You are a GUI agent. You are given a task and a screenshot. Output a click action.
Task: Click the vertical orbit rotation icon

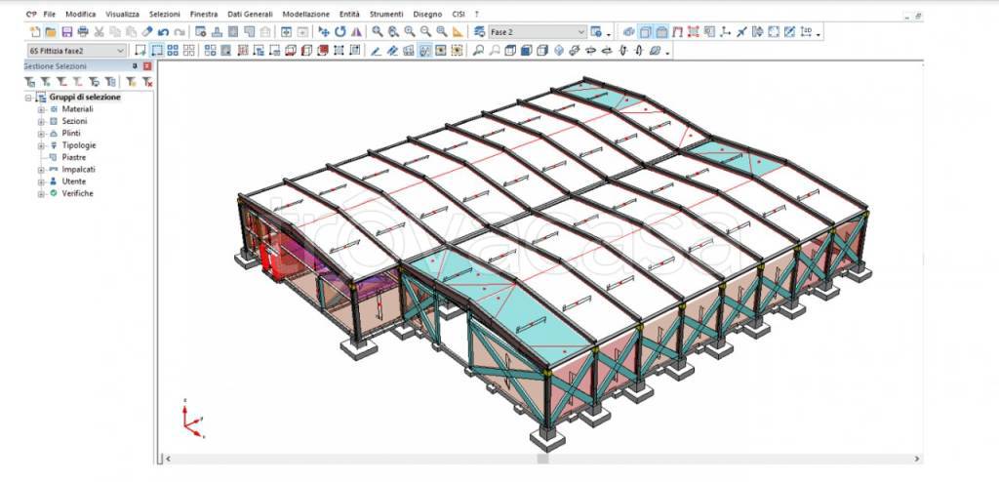coord(623,51)
